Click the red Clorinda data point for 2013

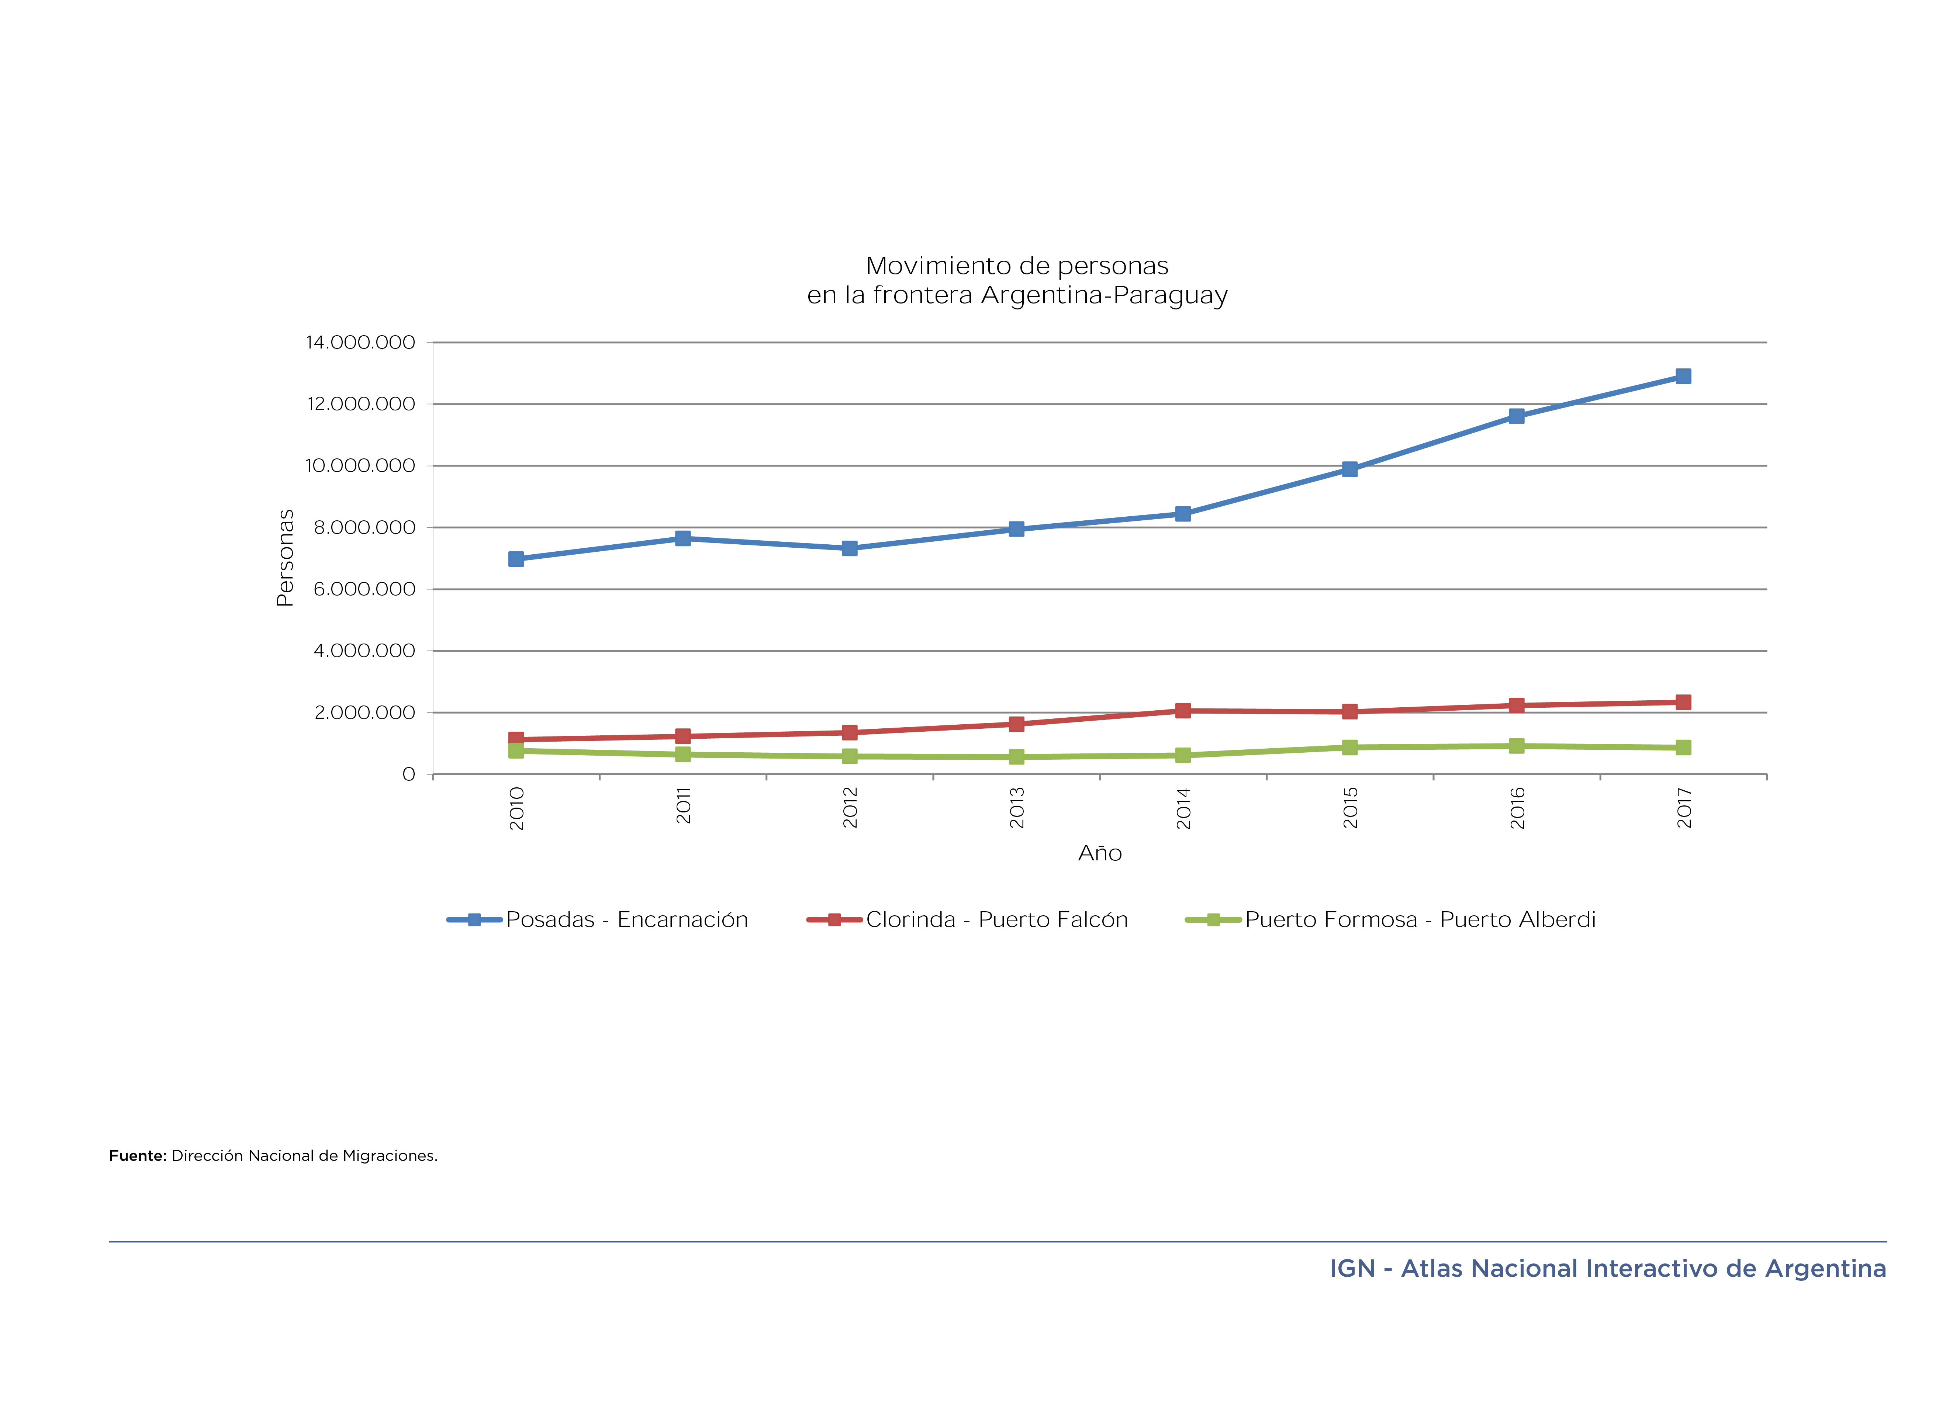(x=1017, y=724)
